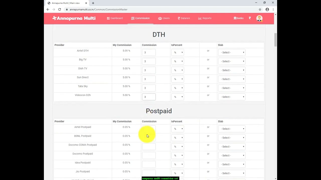Viewport: 321px width, 180px height.
Task: Open the Chrome profile icon
Action: click(x=267, y=9)
